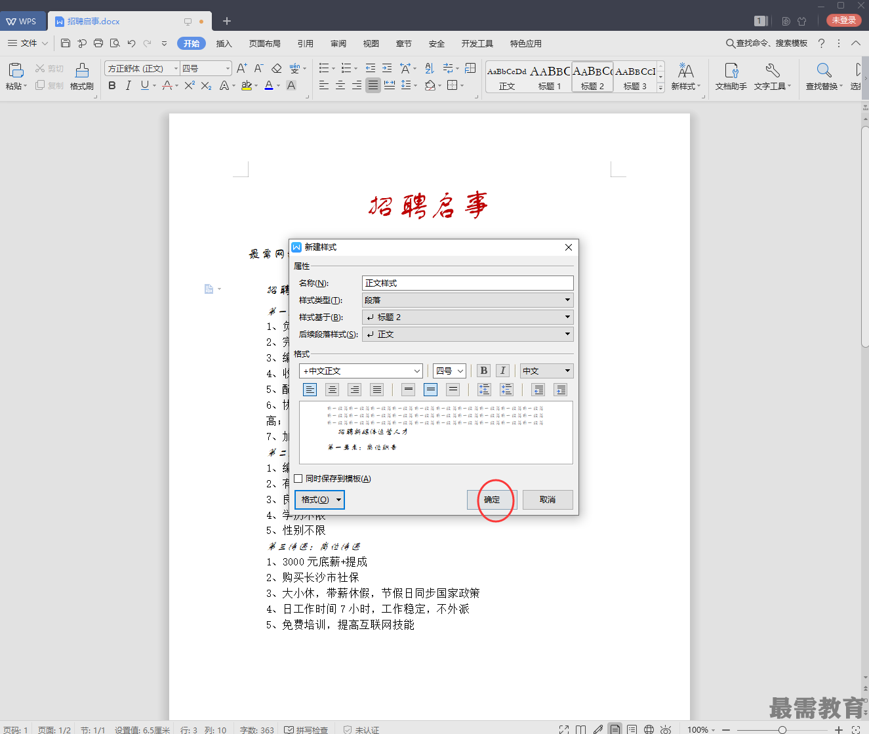Open 中文 language dropdown in dialog
The width and height of the screenshot is (869, 734).
tap(547, 371)
